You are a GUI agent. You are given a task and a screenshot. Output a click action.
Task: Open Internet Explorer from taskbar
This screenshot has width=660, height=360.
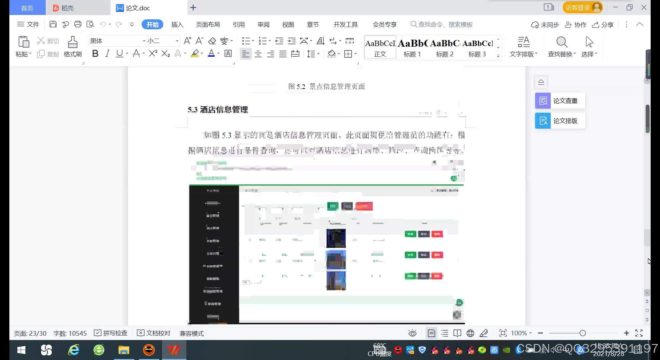[73, 350]
